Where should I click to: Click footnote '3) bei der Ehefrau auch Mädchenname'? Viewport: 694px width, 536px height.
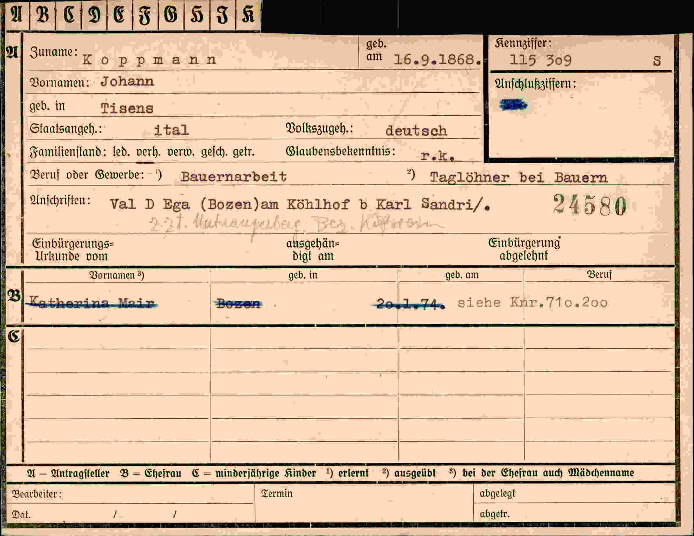coord(542,473)
